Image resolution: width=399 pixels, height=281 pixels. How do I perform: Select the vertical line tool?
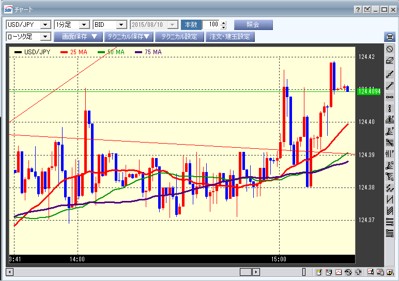click(x=390, y=108)
